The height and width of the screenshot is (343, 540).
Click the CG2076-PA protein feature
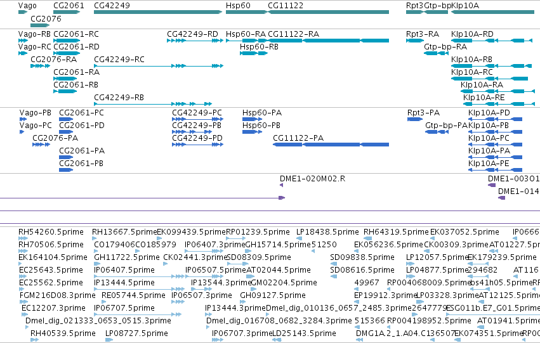(41, 145)
